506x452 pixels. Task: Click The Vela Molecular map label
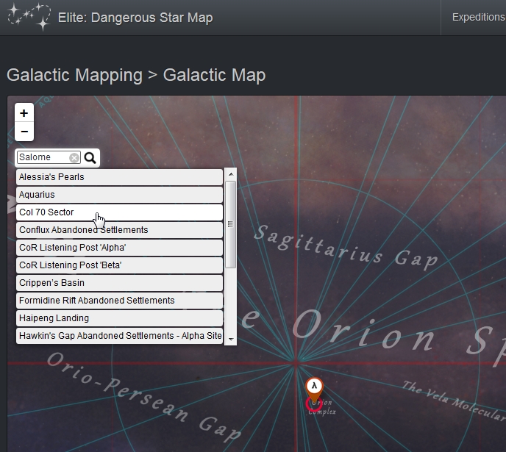click(x=454, y=401)
